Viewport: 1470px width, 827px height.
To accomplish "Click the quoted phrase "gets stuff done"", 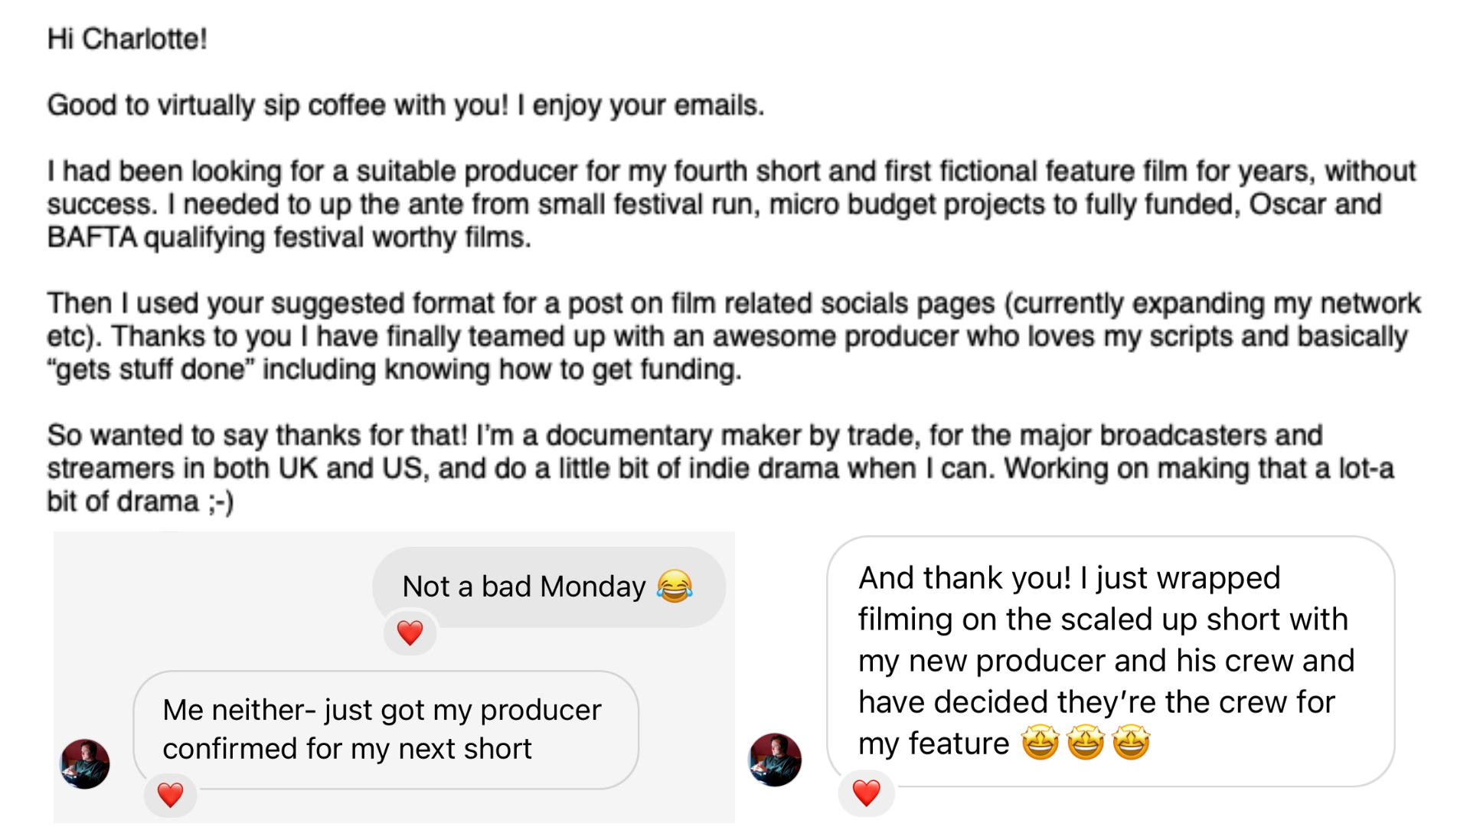I will [x=150, y=370].
